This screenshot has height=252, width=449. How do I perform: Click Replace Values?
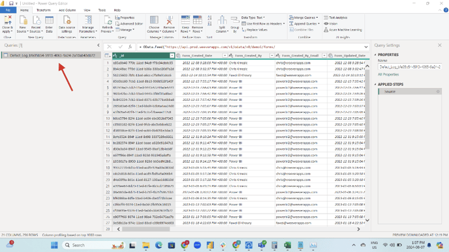(255, 30)
